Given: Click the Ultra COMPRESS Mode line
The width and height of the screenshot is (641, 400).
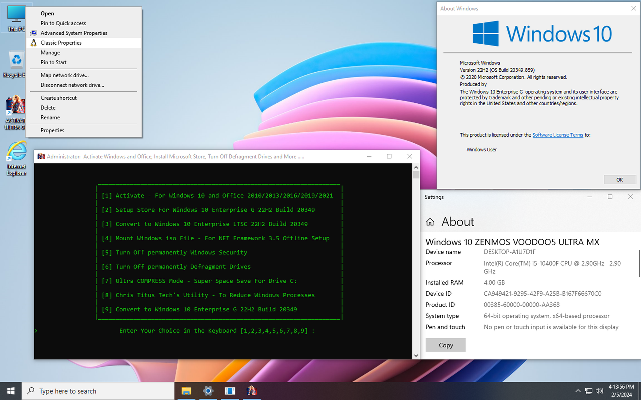Looking at the screenshot, I should coord(199,281).
